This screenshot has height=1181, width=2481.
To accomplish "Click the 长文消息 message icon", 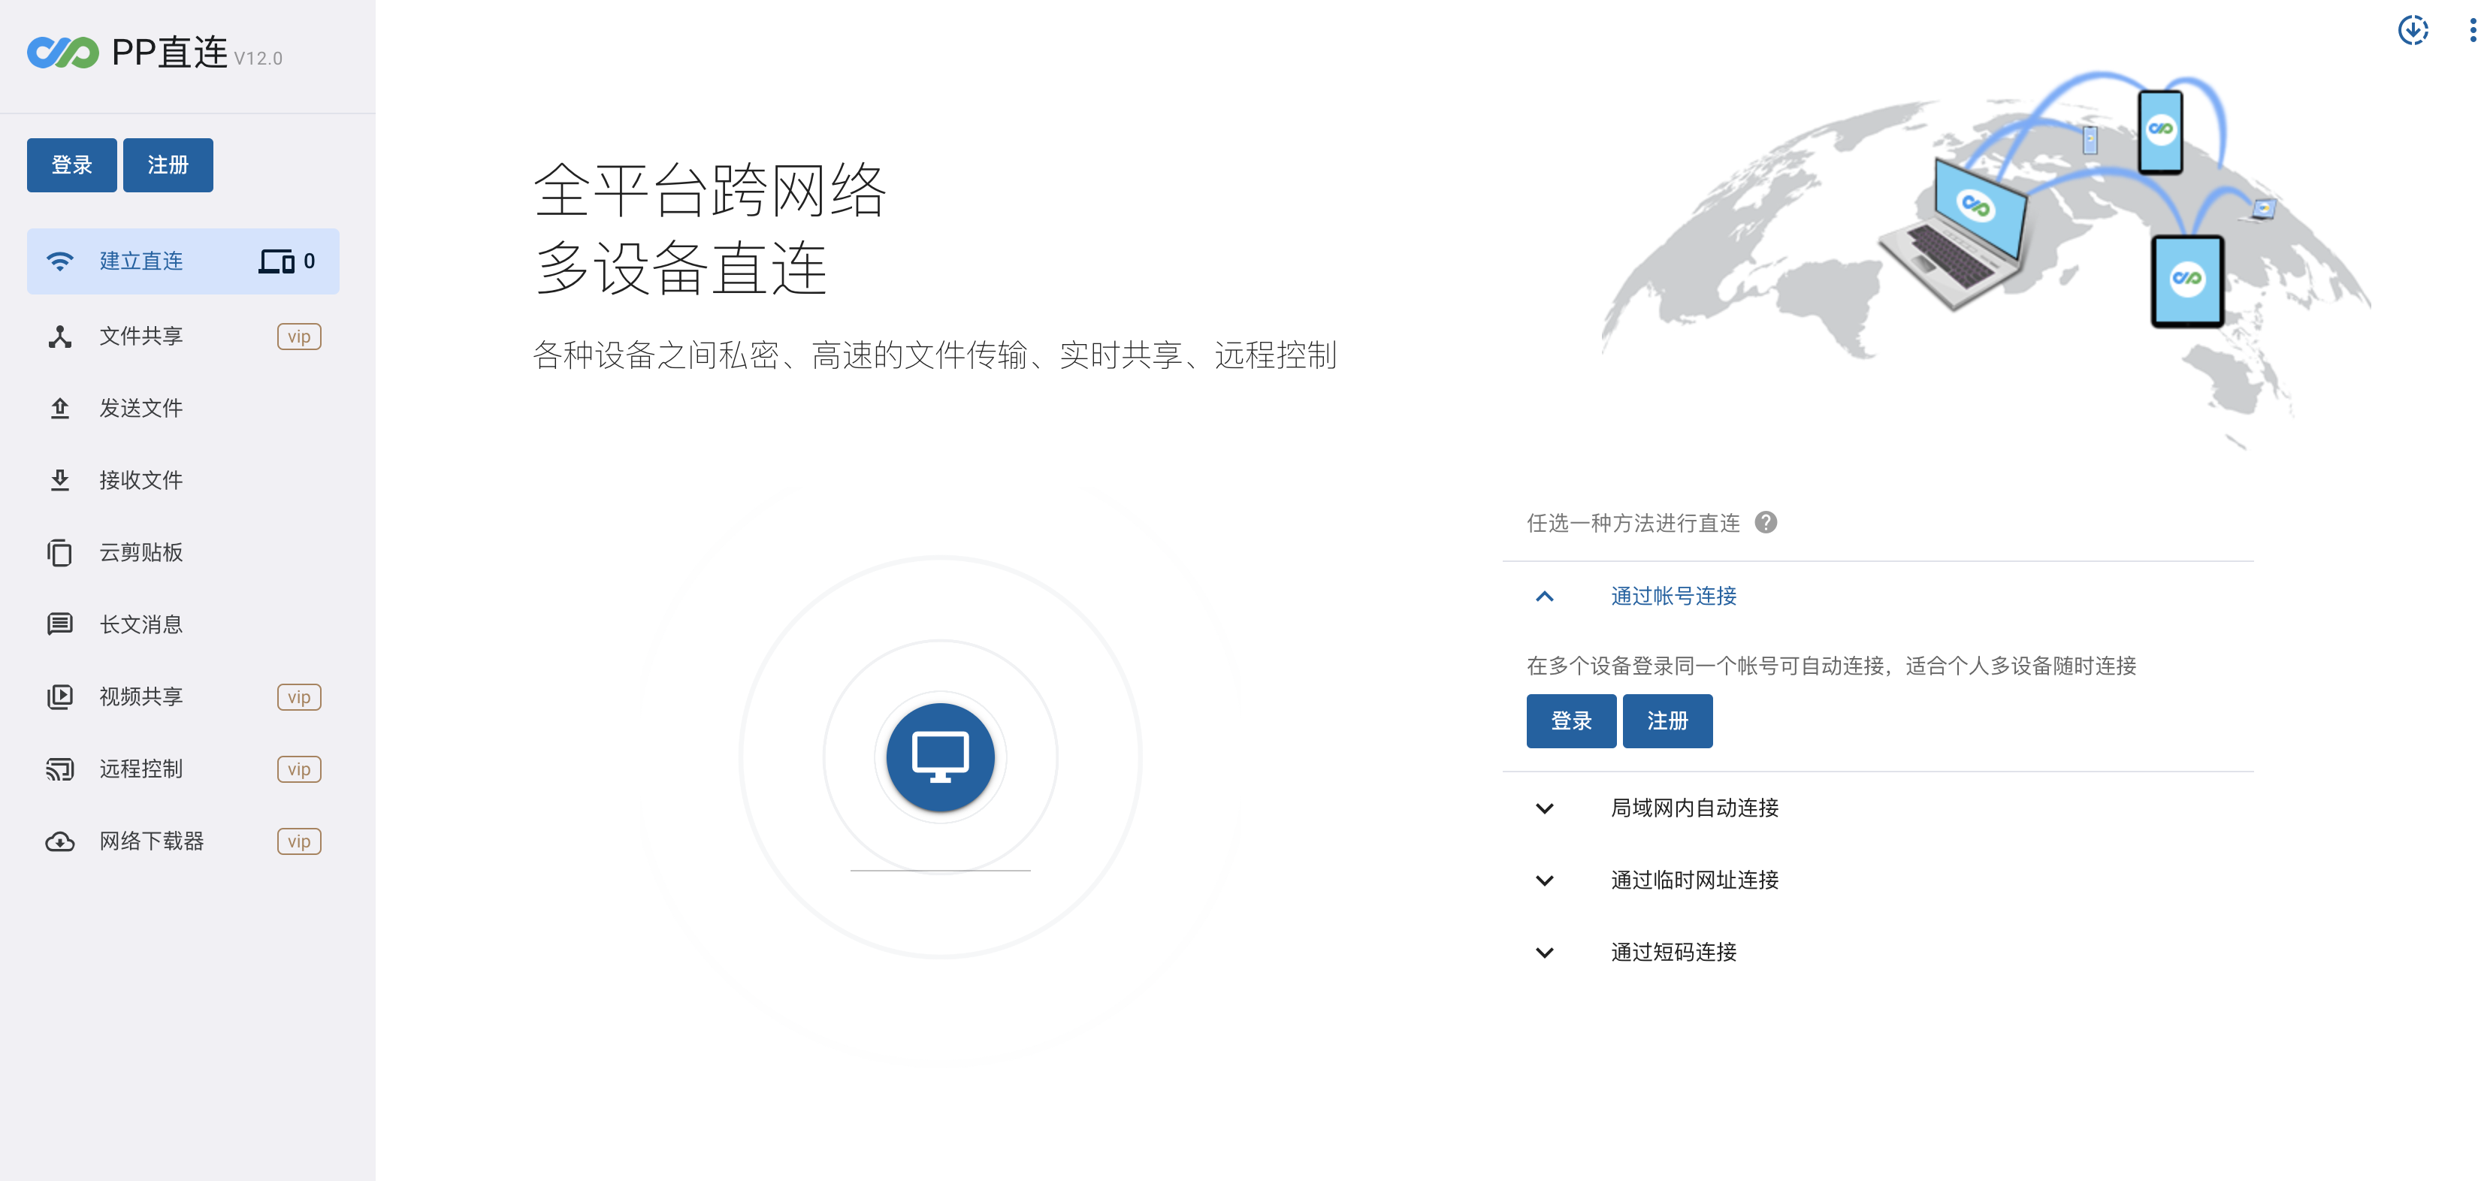I will 59,624.
